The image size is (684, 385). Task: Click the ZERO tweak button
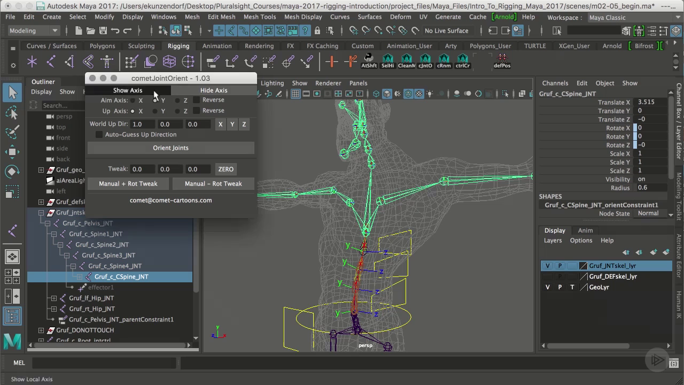coord(226,169)
